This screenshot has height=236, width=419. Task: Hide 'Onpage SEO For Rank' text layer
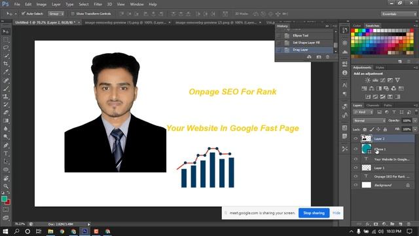[x=355, y=176]
